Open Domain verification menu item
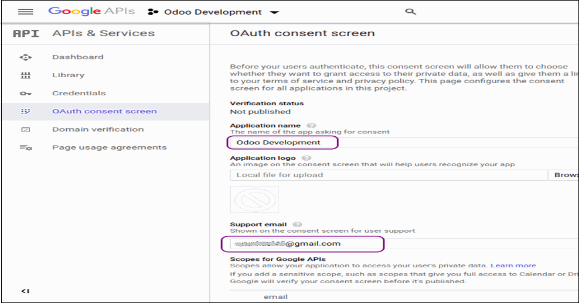The image size is (579, 303). point(98,129)
